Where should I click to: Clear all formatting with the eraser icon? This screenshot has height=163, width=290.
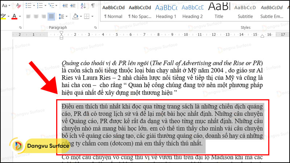point(18,5)
